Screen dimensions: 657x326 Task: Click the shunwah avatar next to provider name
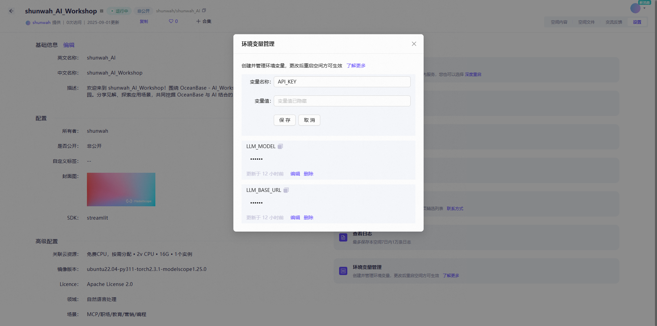[x=28, y=23]
